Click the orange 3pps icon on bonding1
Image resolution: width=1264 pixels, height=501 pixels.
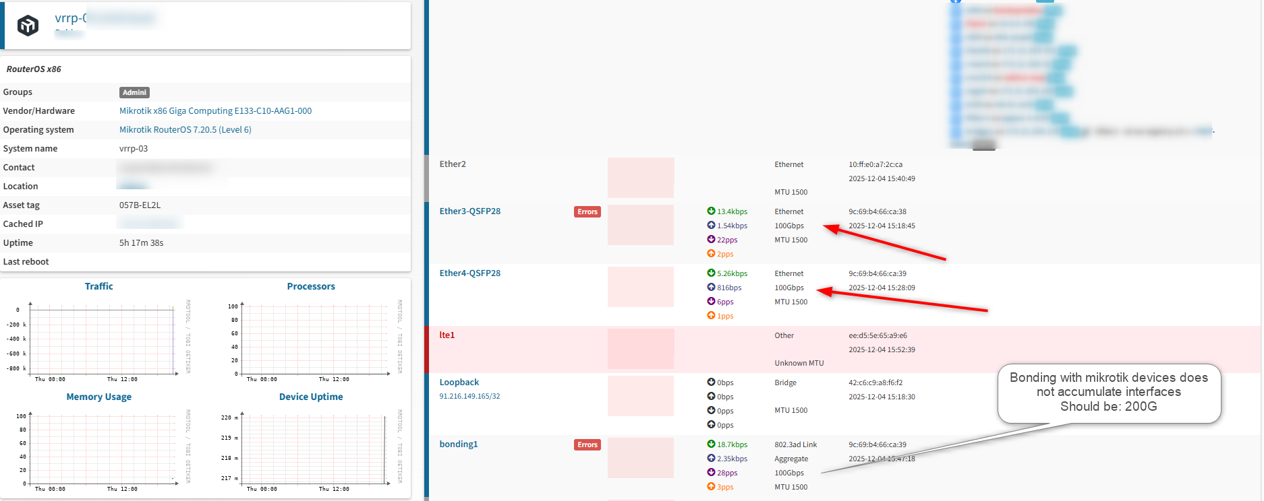coord(711,487)
